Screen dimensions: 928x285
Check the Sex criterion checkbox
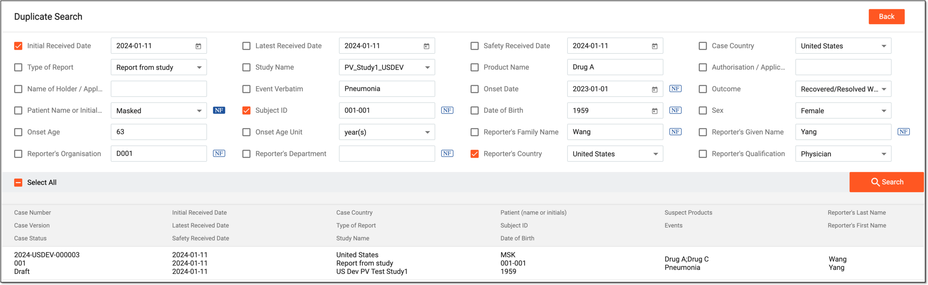click(x=703, y=111)
